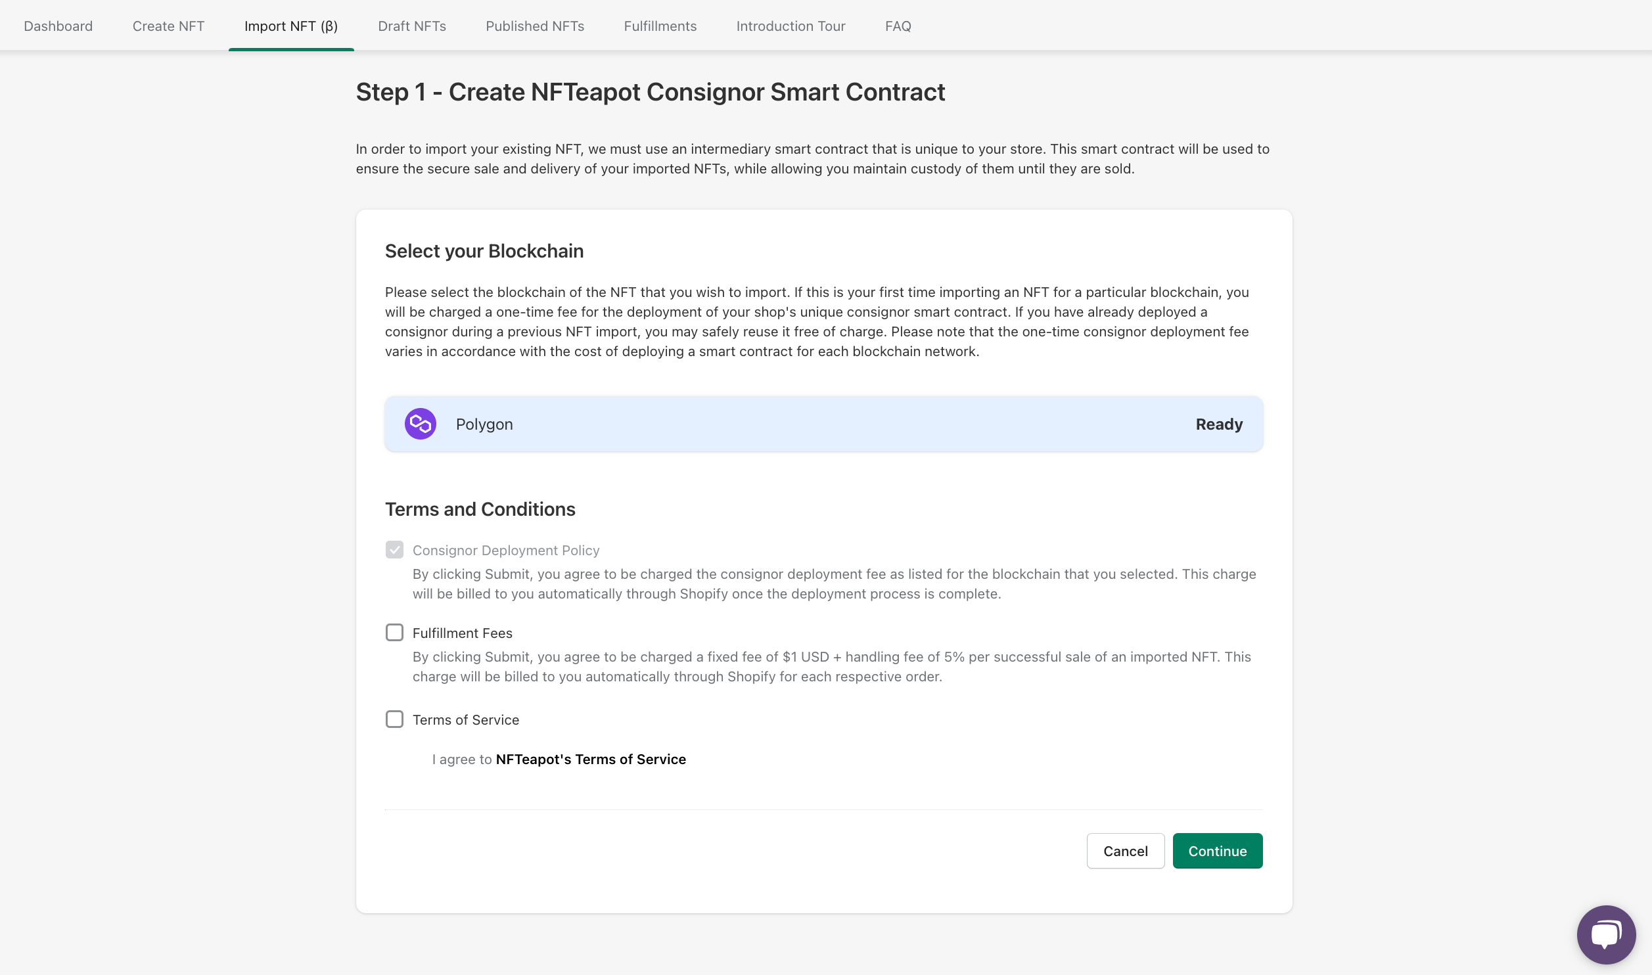The width and height of the screenshot is (1652, 975).
Task: Click the Cancel button
Action: 1125,851
